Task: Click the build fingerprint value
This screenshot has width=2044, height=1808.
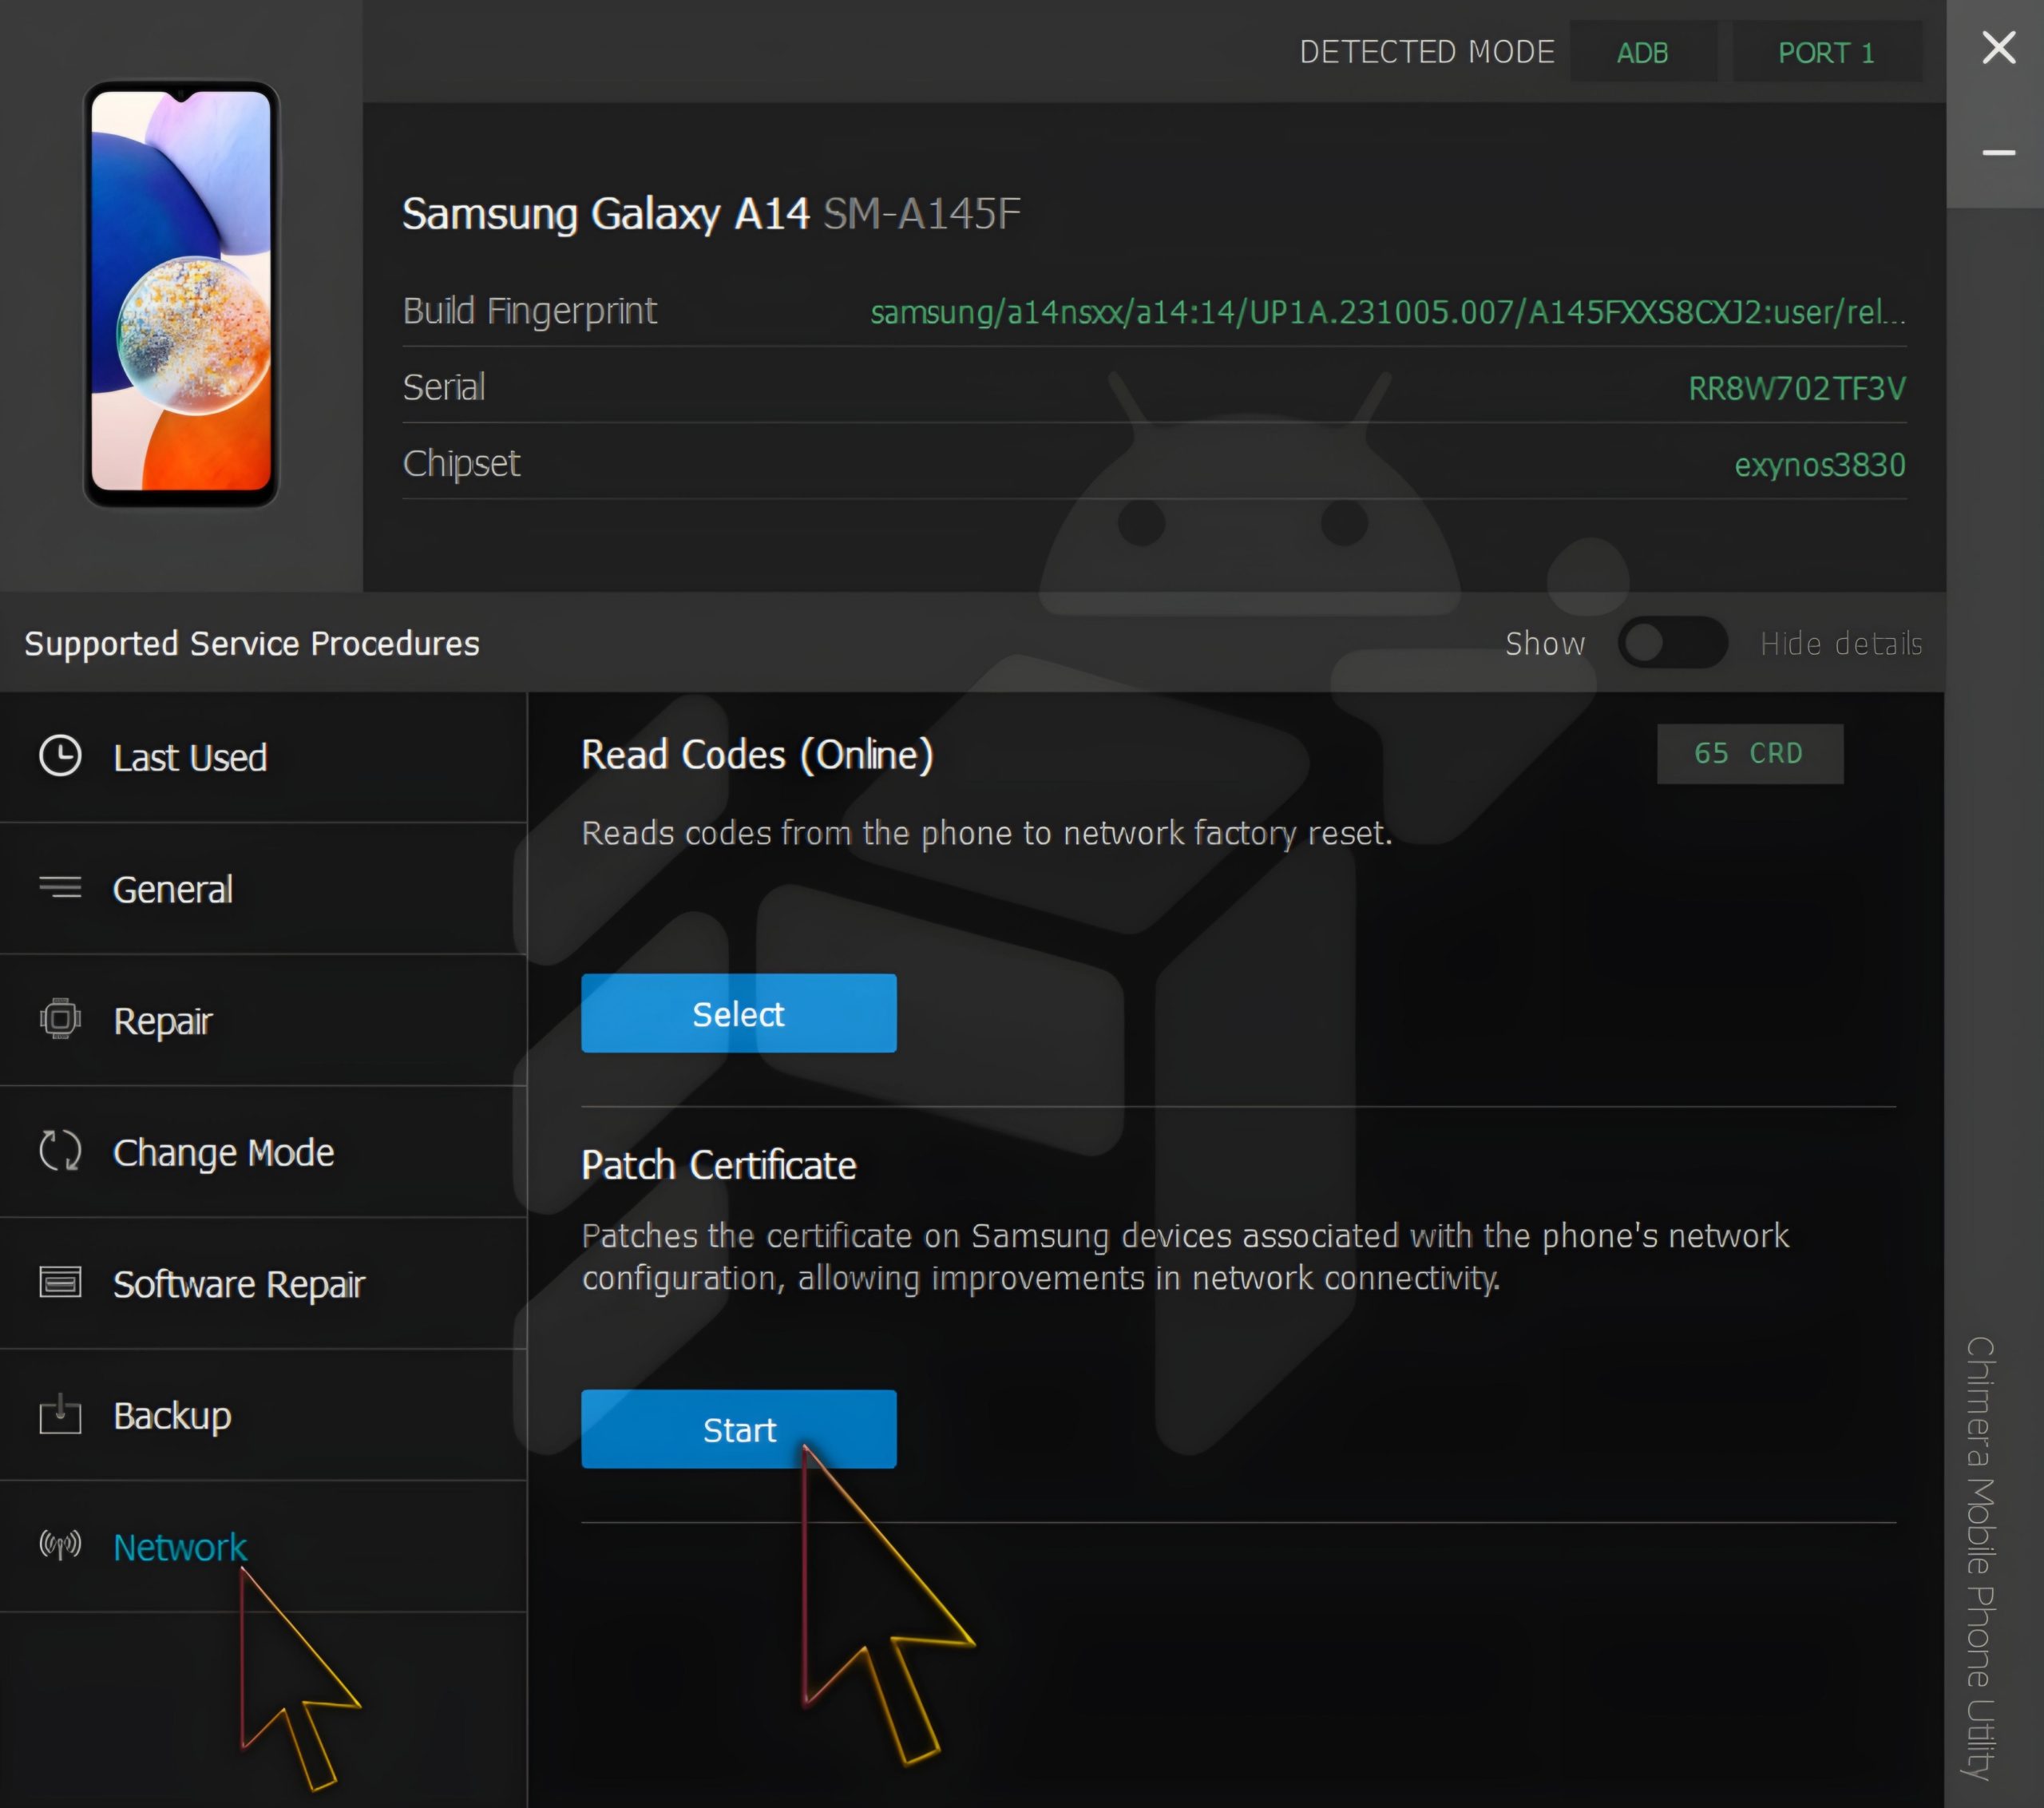Action: click(1388, 312)
